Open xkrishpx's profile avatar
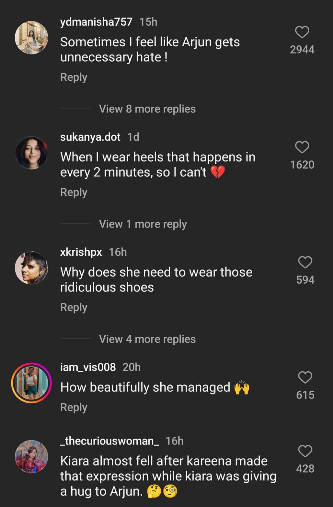 [31, 268]
